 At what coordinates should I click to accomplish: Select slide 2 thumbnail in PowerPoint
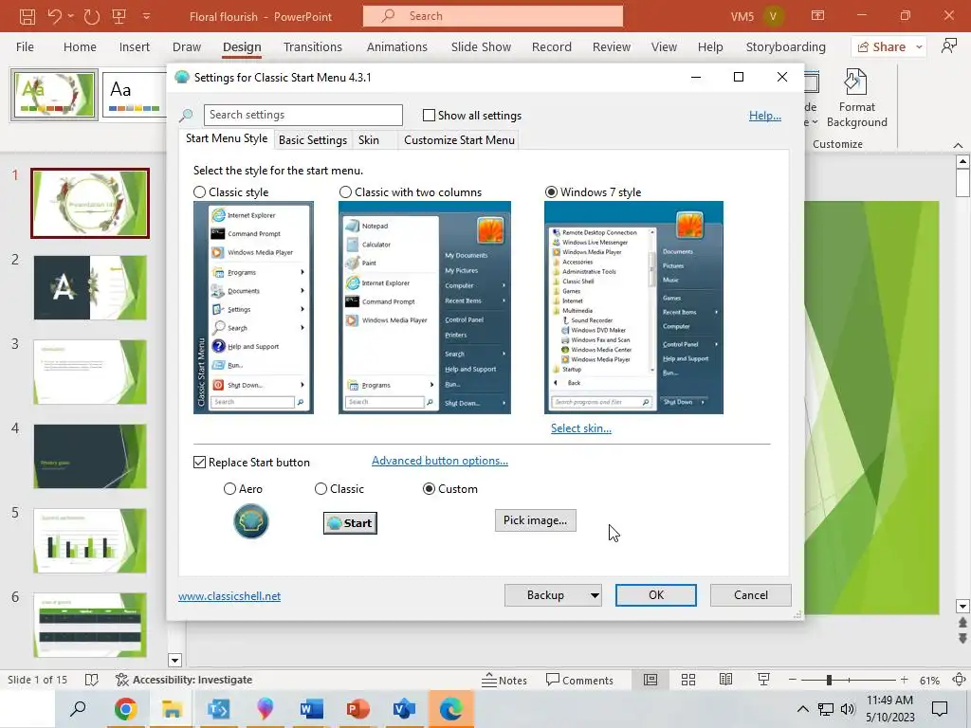coord(90,287)
